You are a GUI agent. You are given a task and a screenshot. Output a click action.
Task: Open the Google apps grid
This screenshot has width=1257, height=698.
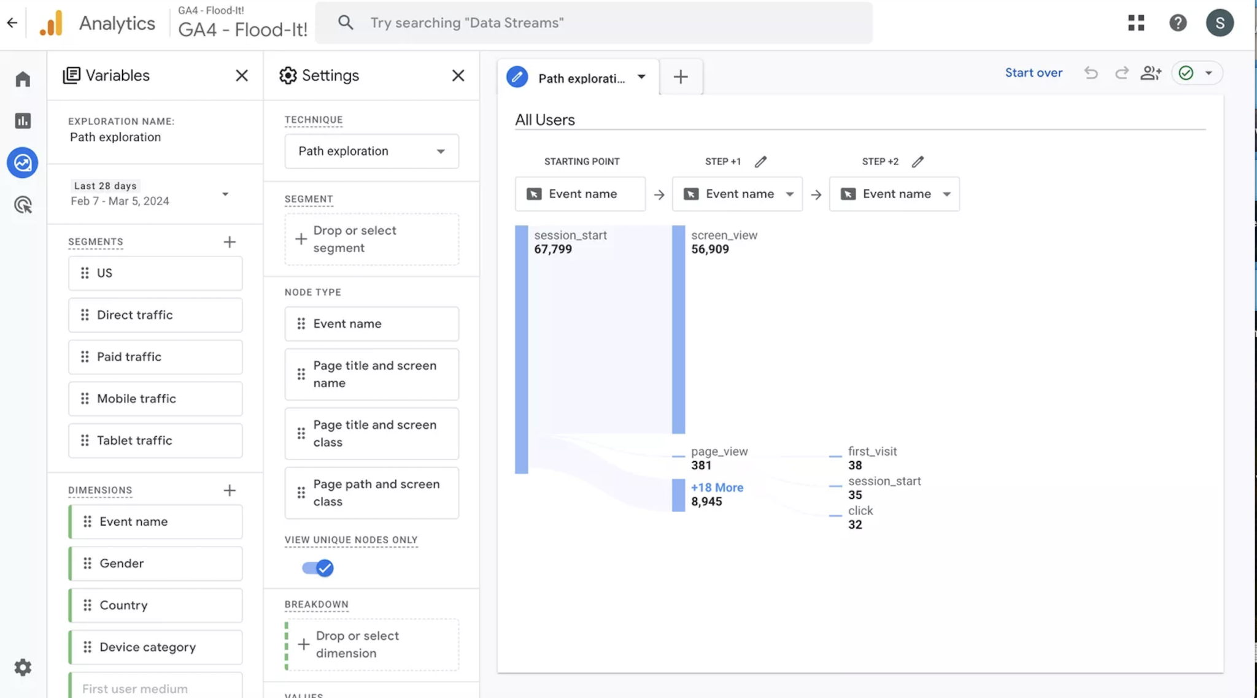[1136, 23]
